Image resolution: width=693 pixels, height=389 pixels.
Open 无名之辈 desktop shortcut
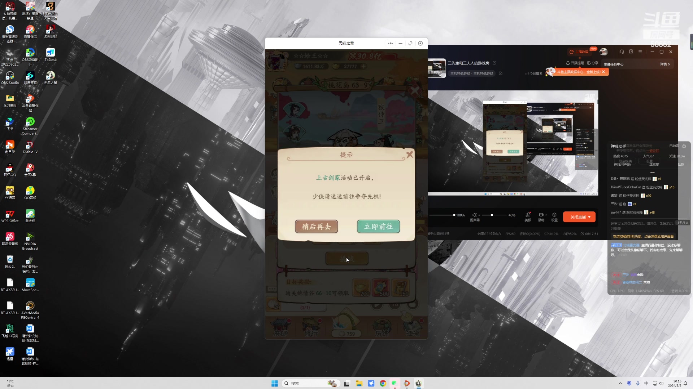click(51, 78)
